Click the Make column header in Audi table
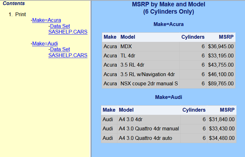This screenshot has width=245, height=157. [109, 110]
